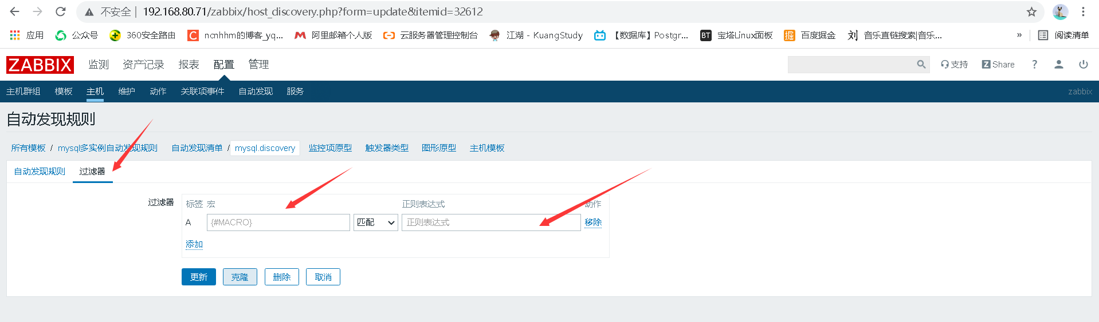
Task: Go to 动作 submenu
Action: click(x=158, y=92)
